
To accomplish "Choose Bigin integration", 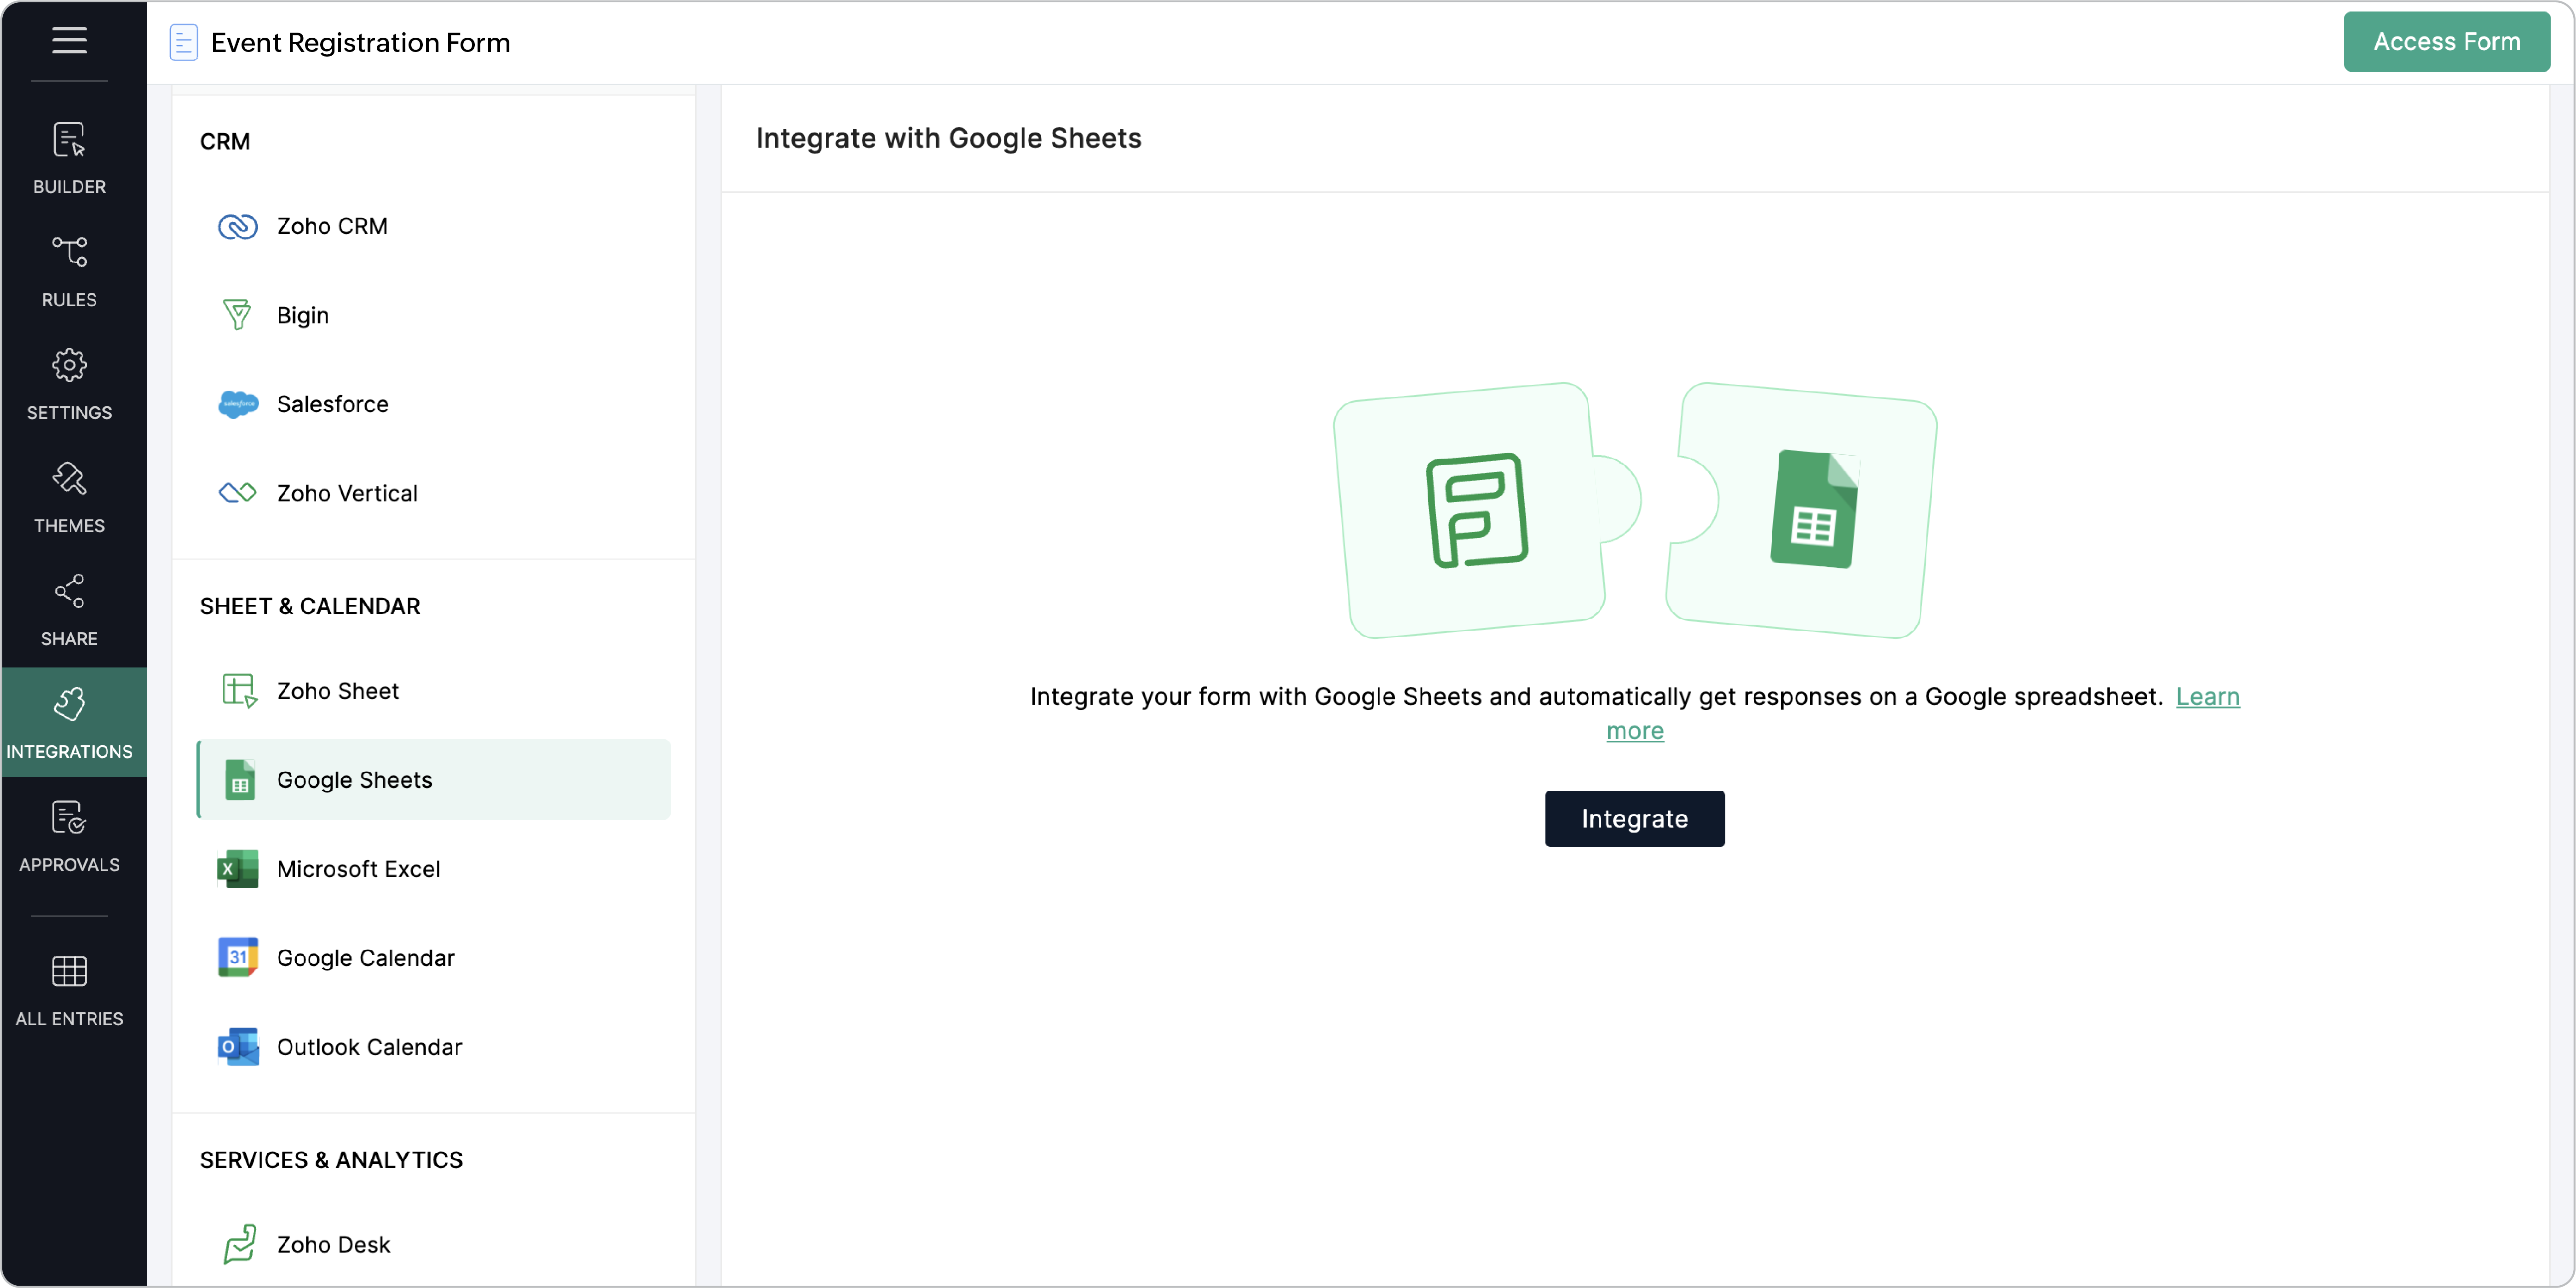I will [302, 315].
